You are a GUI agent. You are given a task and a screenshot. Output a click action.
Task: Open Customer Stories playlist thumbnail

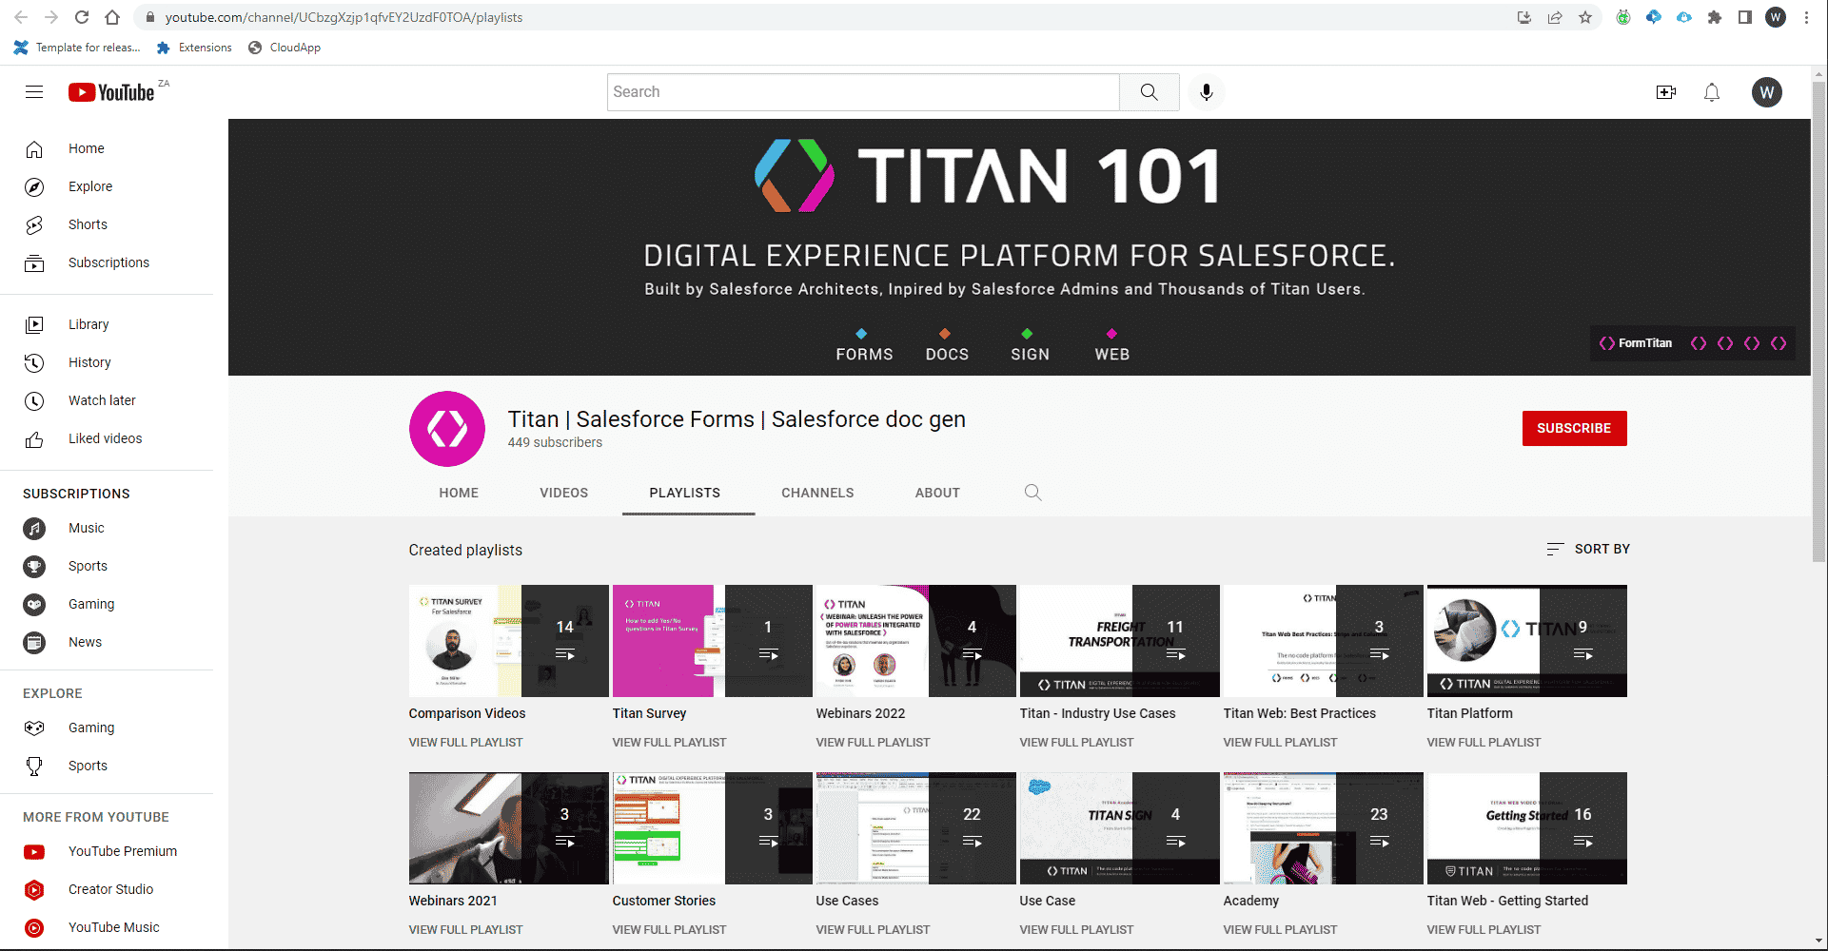click(x=713, y=828)
